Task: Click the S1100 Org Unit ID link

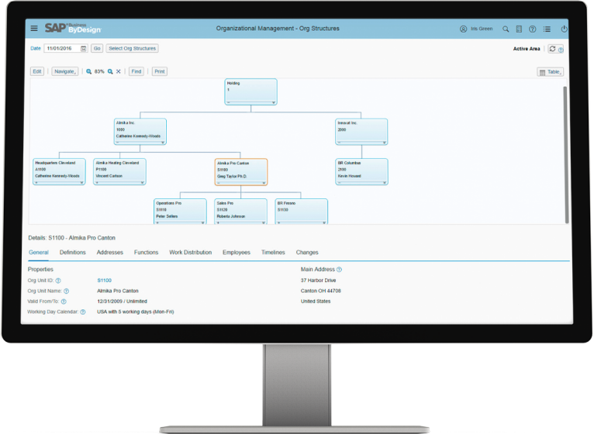Action: pos(104,280)
